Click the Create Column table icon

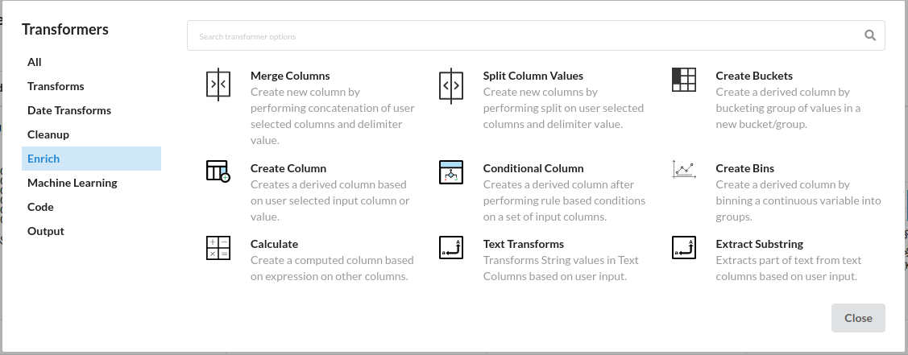tap(218, 171)
